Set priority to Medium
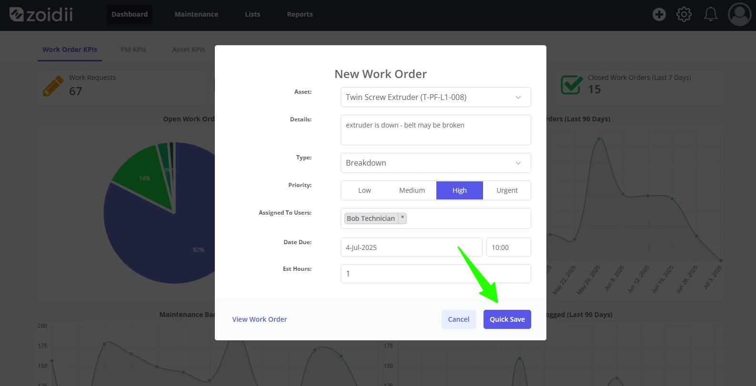756x386 pixels. point(412,190)
